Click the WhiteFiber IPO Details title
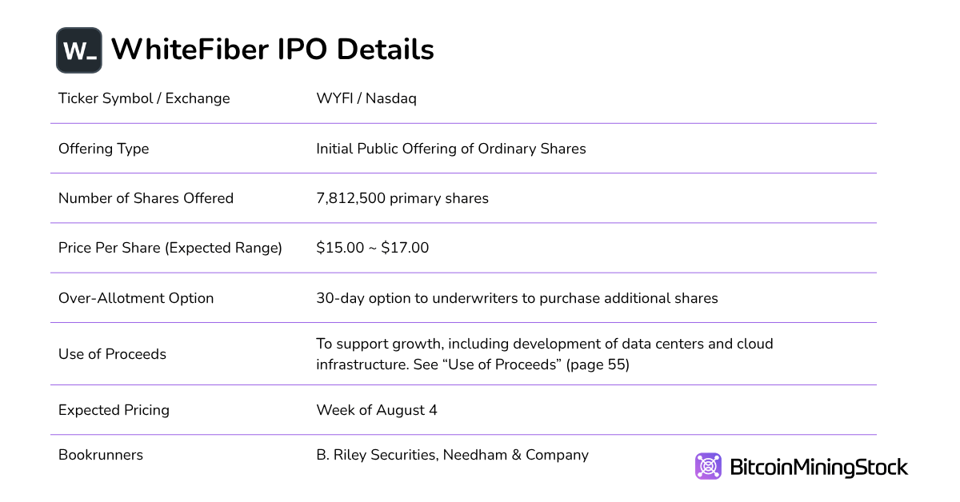Screen dimensions: 960x502 pyautogui.click(x=272, y=50)
